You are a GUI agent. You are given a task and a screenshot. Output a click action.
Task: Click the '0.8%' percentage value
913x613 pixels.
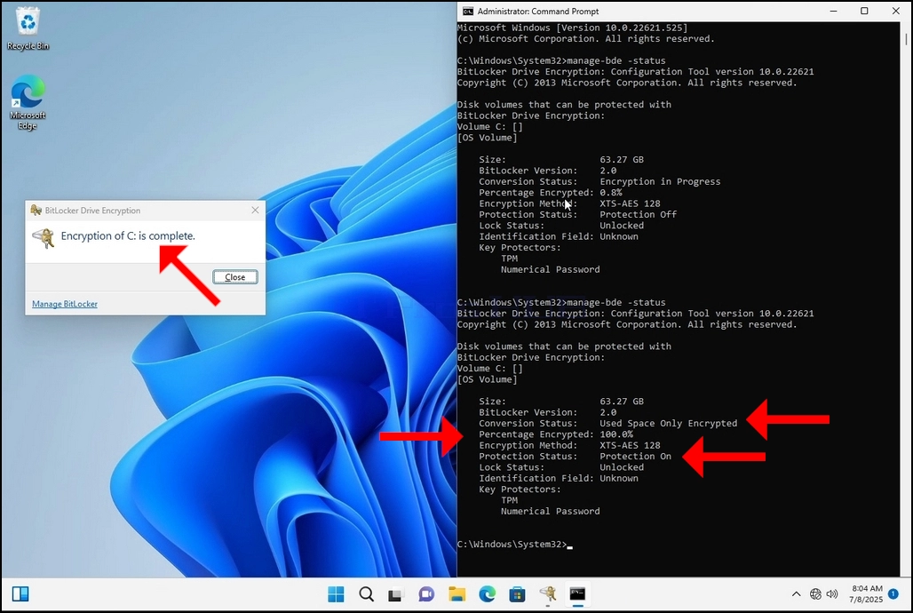pyautogui.click(x=611, y=192)
